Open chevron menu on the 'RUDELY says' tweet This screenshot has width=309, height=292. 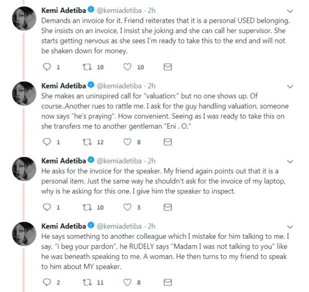[x=290, y=227]
